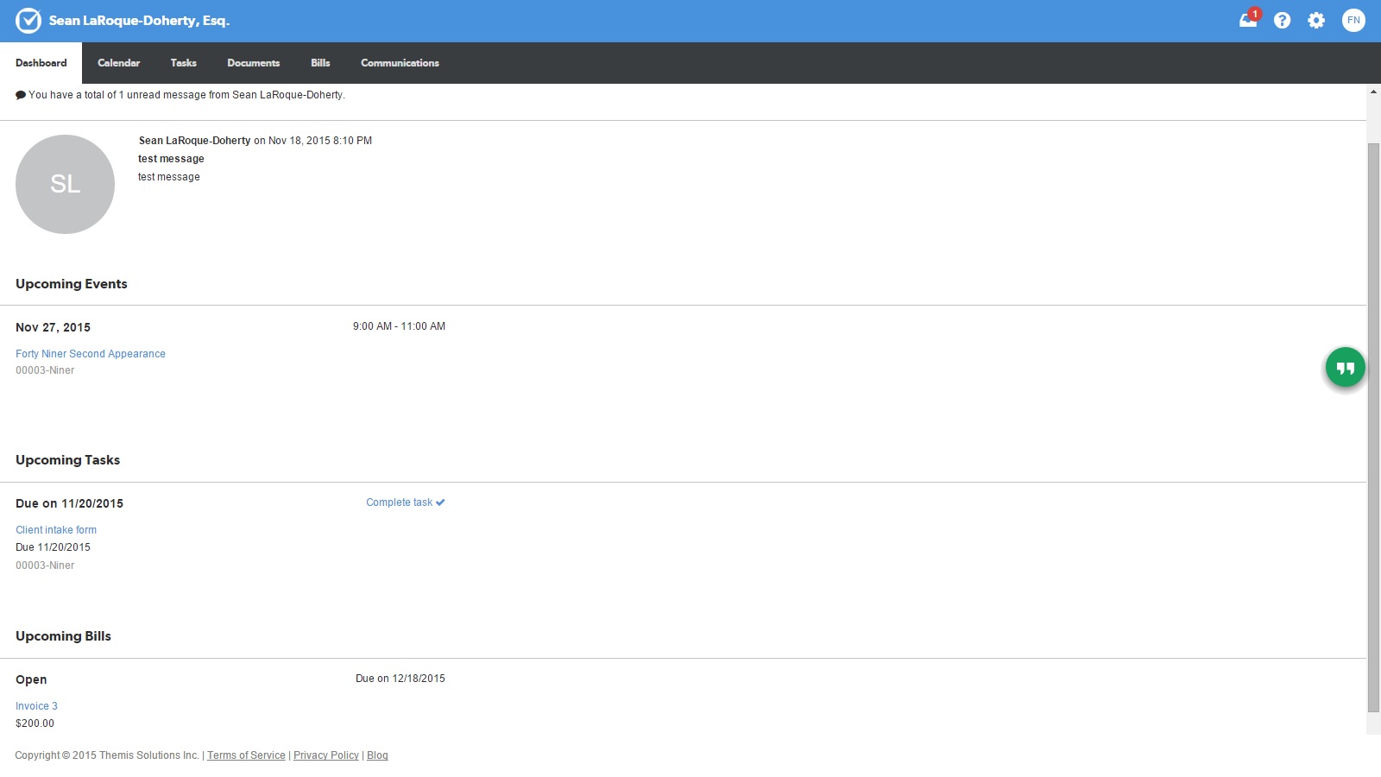View Invoice 3 bill

tap(36, 706)
